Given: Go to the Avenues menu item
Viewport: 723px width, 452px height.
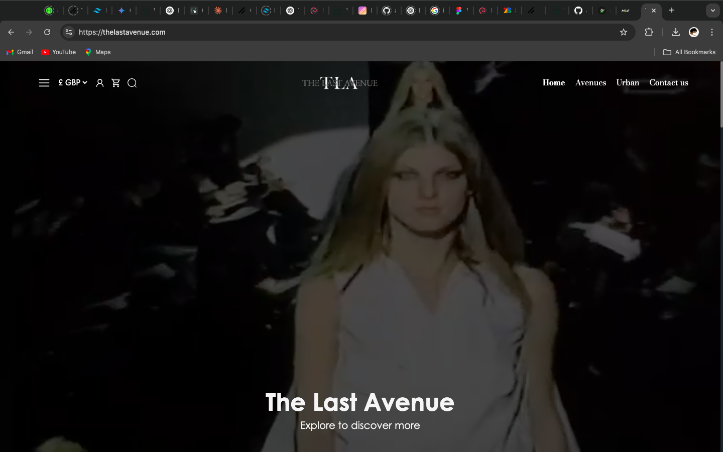Looking at the screenshot, I should 590,82.
